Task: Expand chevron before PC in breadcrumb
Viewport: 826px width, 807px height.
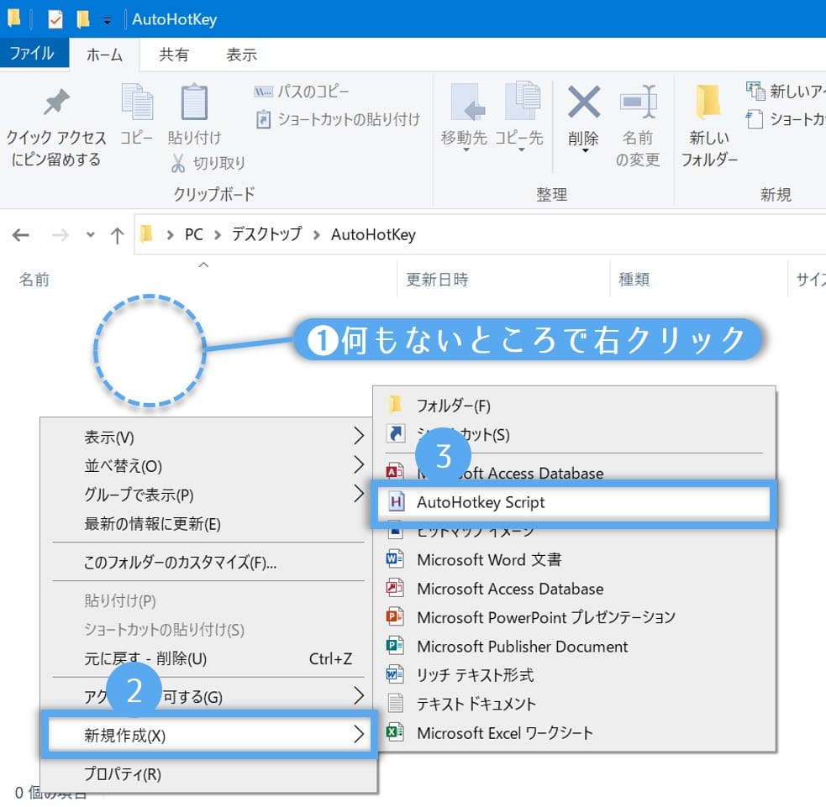Action: (x=170, y=235)
